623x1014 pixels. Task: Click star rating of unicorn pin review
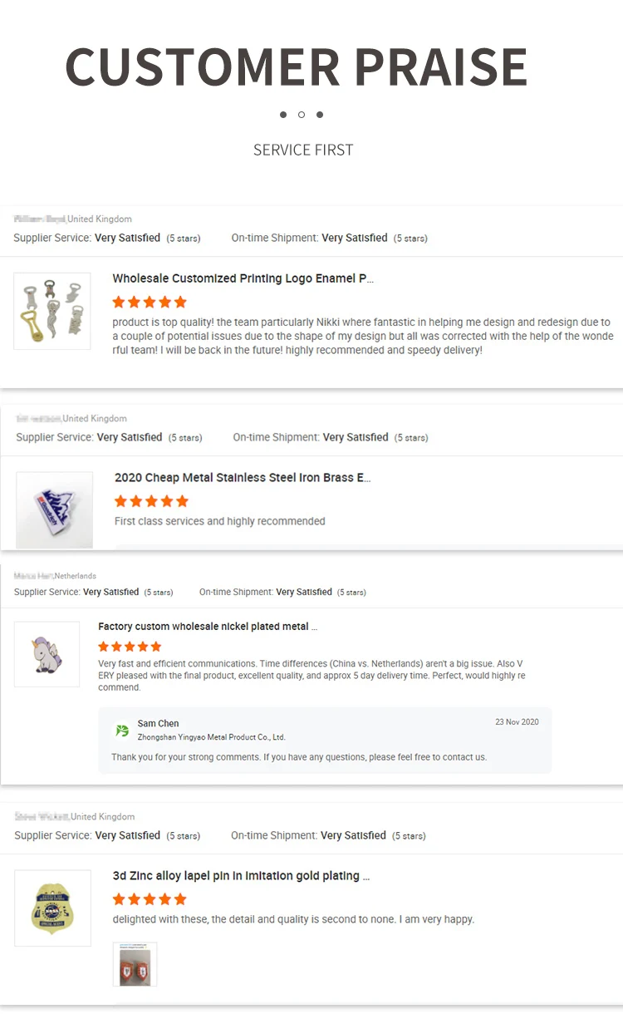[130, 646]
